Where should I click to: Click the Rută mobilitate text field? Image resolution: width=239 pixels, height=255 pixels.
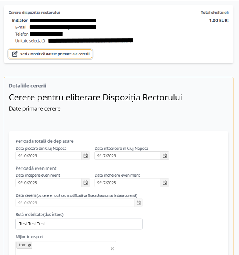pyautogui.click(x=79, y=224)
